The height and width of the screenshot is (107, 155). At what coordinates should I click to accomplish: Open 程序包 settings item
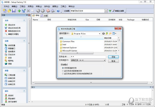point(9,61)
